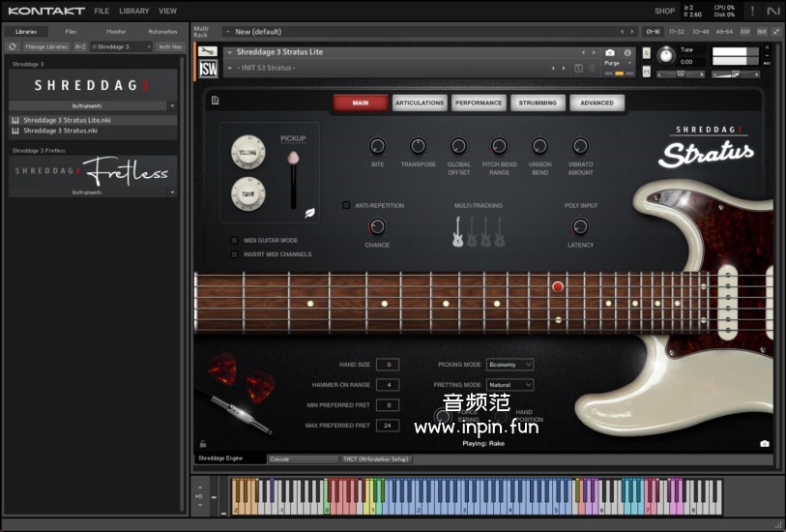Screen dimensions: 786x532
Task: Select the MAIN tab button
Action: (361, 103)
